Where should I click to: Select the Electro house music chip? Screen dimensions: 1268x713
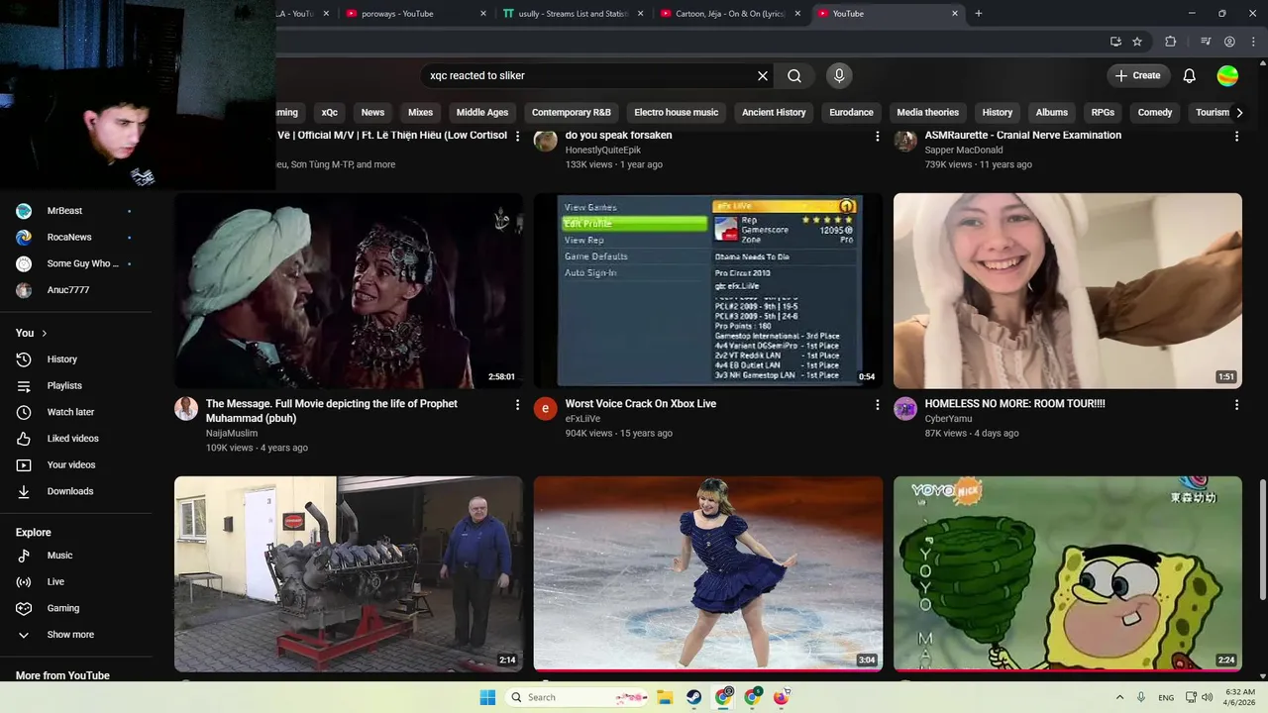pyautogui.click(x=677, y=112)
